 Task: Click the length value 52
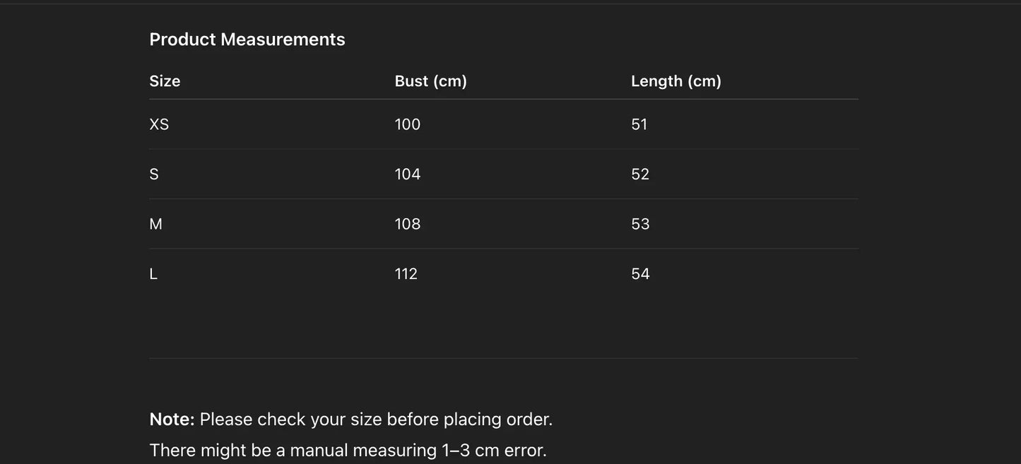pyautogui.click(x=640, y=174)
